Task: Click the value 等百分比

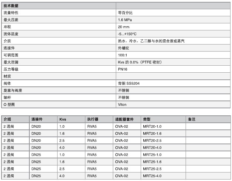Action: (125, 13)
